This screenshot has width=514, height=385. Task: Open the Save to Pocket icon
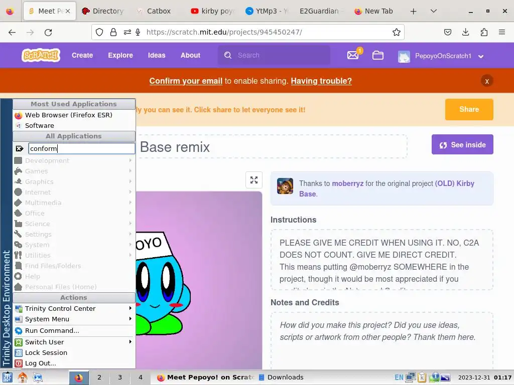(447, 32)
